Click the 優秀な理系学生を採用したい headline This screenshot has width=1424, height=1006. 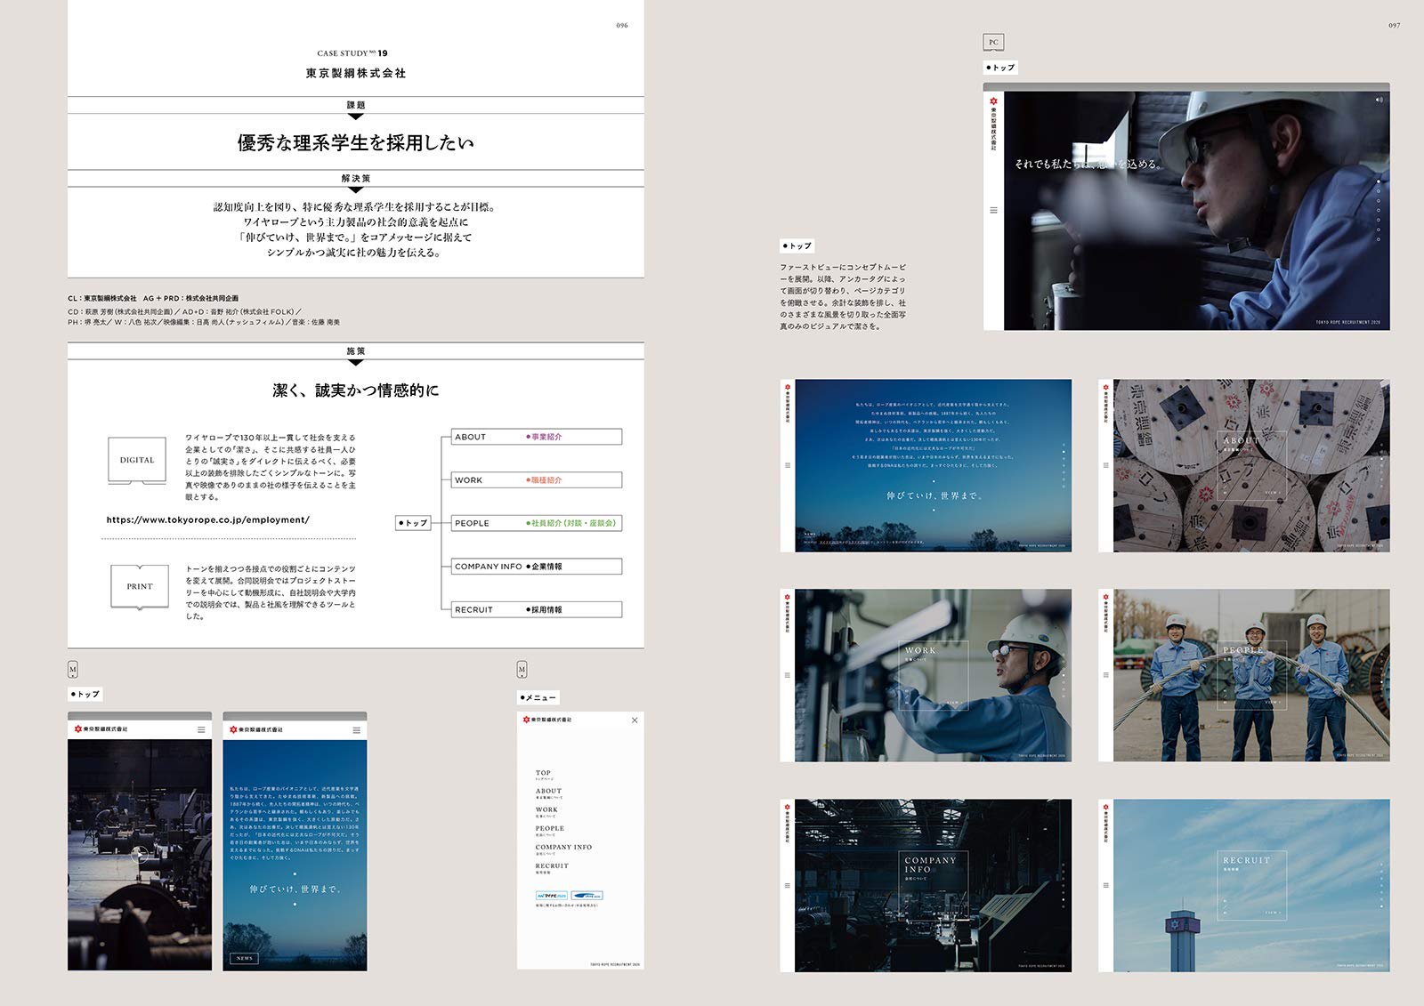click(356, 143)
